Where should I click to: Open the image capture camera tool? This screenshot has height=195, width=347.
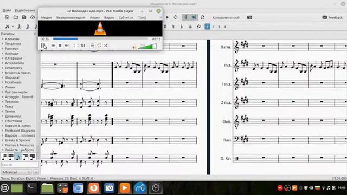click(x=249, y=17)
